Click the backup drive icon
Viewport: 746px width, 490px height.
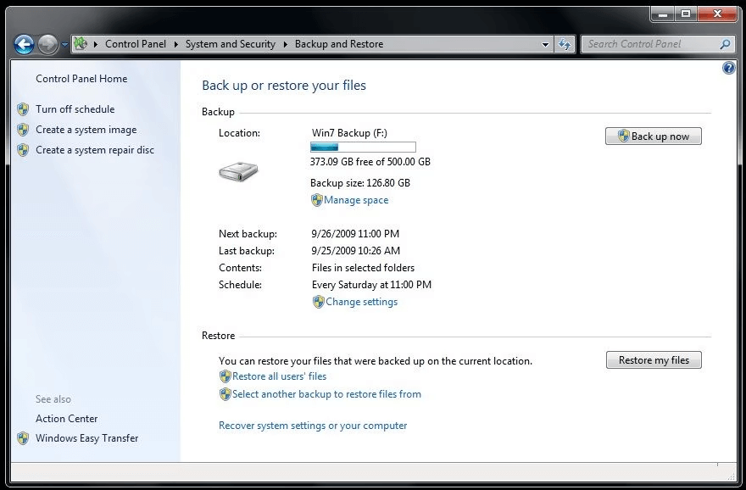click(x=238, y=172)
